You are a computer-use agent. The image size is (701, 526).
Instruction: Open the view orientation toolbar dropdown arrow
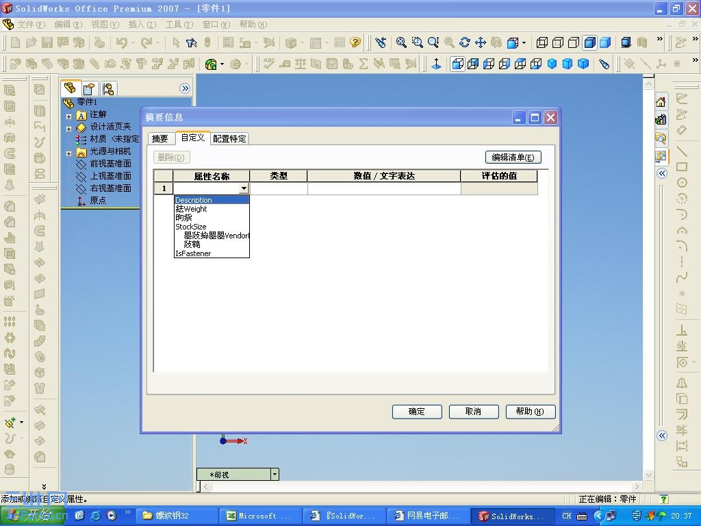point(524,43)
